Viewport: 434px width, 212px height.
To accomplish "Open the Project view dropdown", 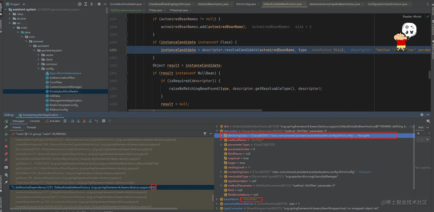I will [24, 4].
